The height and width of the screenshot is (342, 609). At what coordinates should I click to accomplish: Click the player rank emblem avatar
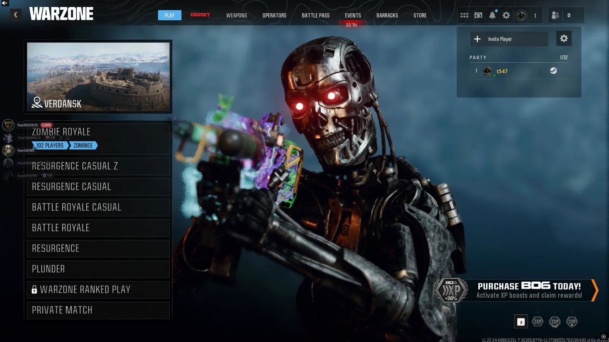pyautogui.click(x=521, y=15)
